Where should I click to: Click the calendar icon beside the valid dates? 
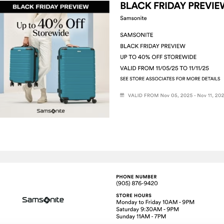(x=122, y=95)
